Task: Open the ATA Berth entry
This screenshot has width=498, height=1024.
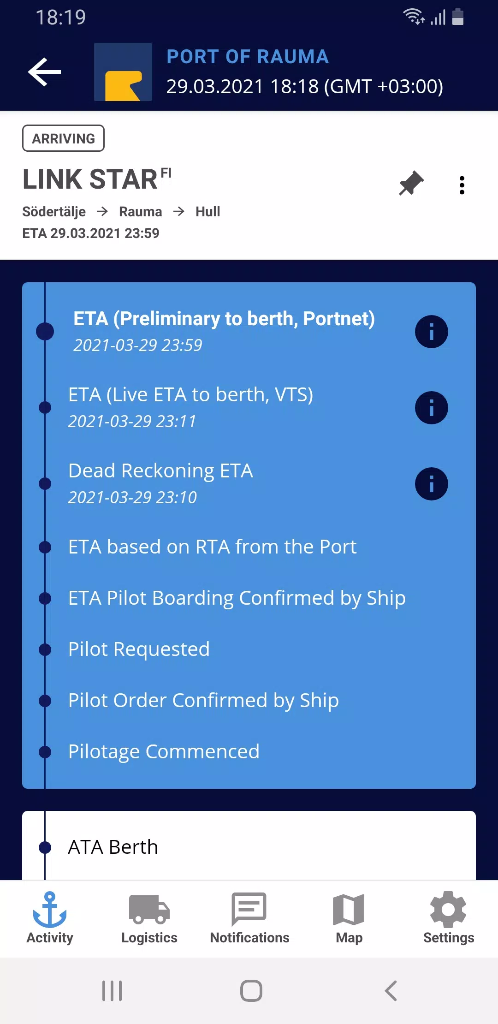Action: [x=113, y=847]
